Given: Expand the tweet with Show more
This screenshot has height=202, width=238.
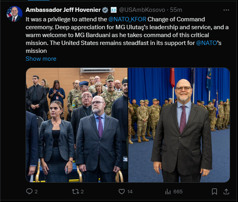Looking at the screenshot, I should coord(41,59).
